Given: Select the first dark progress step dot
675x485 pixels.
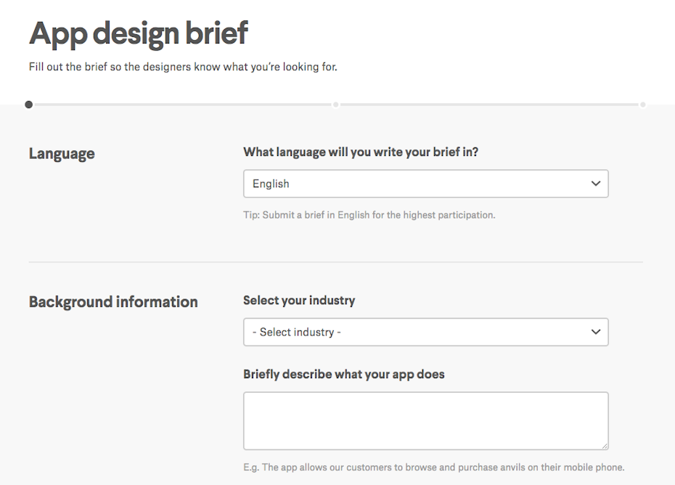Looking at the screenshot, I should pyautogui.click(x=29, y=105).
